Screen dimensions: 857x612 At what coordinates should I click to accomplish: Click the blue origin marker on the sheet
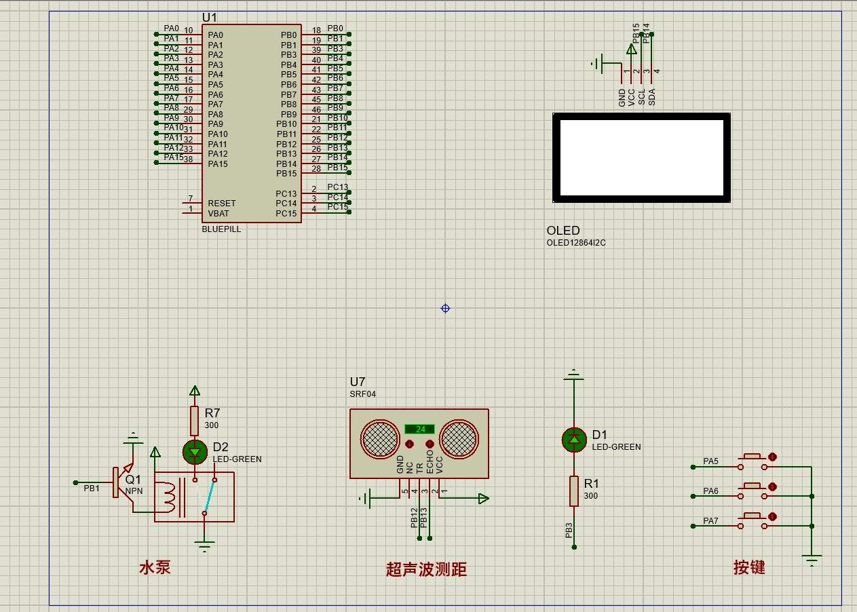(445, 308)
